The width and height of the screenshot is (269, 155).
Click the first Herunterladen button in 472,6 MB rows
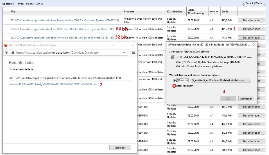(x=252, y=124)
